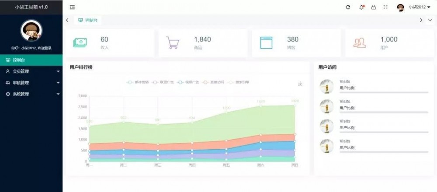Open notifications via the bell icon

(361, 7)
